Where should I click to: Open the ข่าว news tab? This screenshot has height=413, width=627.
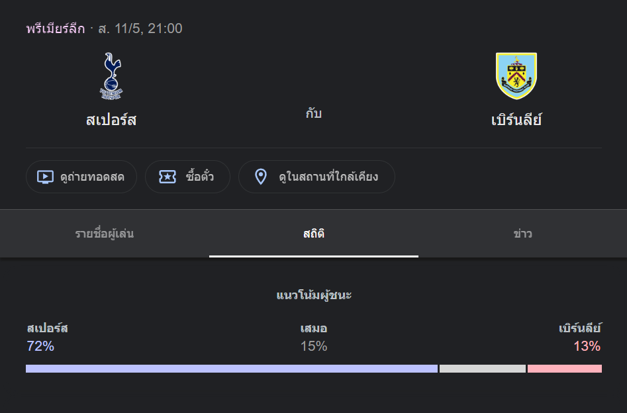pyautogui.click(x=522, y=234)
